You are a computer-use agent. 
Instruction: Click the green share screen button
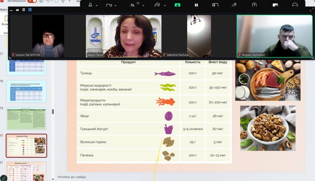pos(177,5)
